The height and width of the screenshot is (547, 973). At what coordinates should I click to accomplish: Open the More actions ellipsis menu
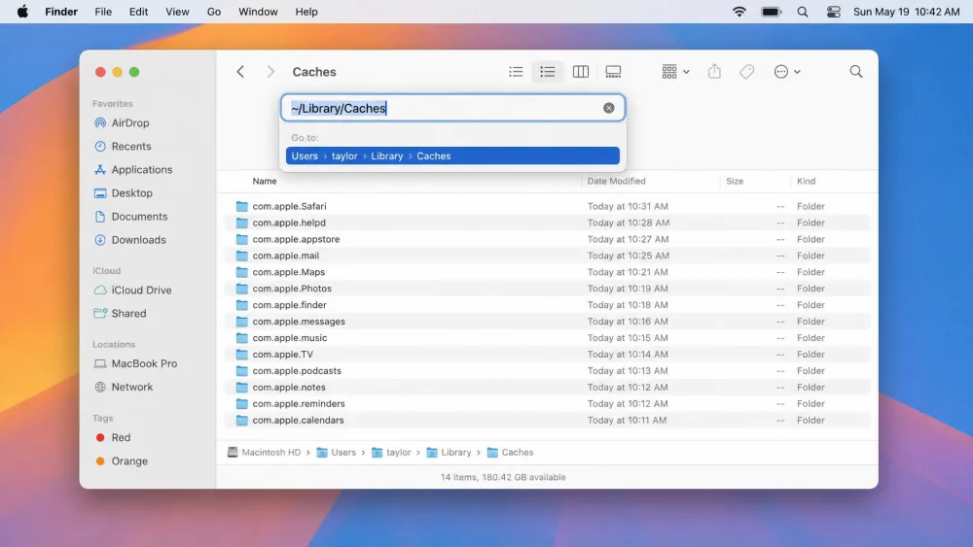point(787,72)
